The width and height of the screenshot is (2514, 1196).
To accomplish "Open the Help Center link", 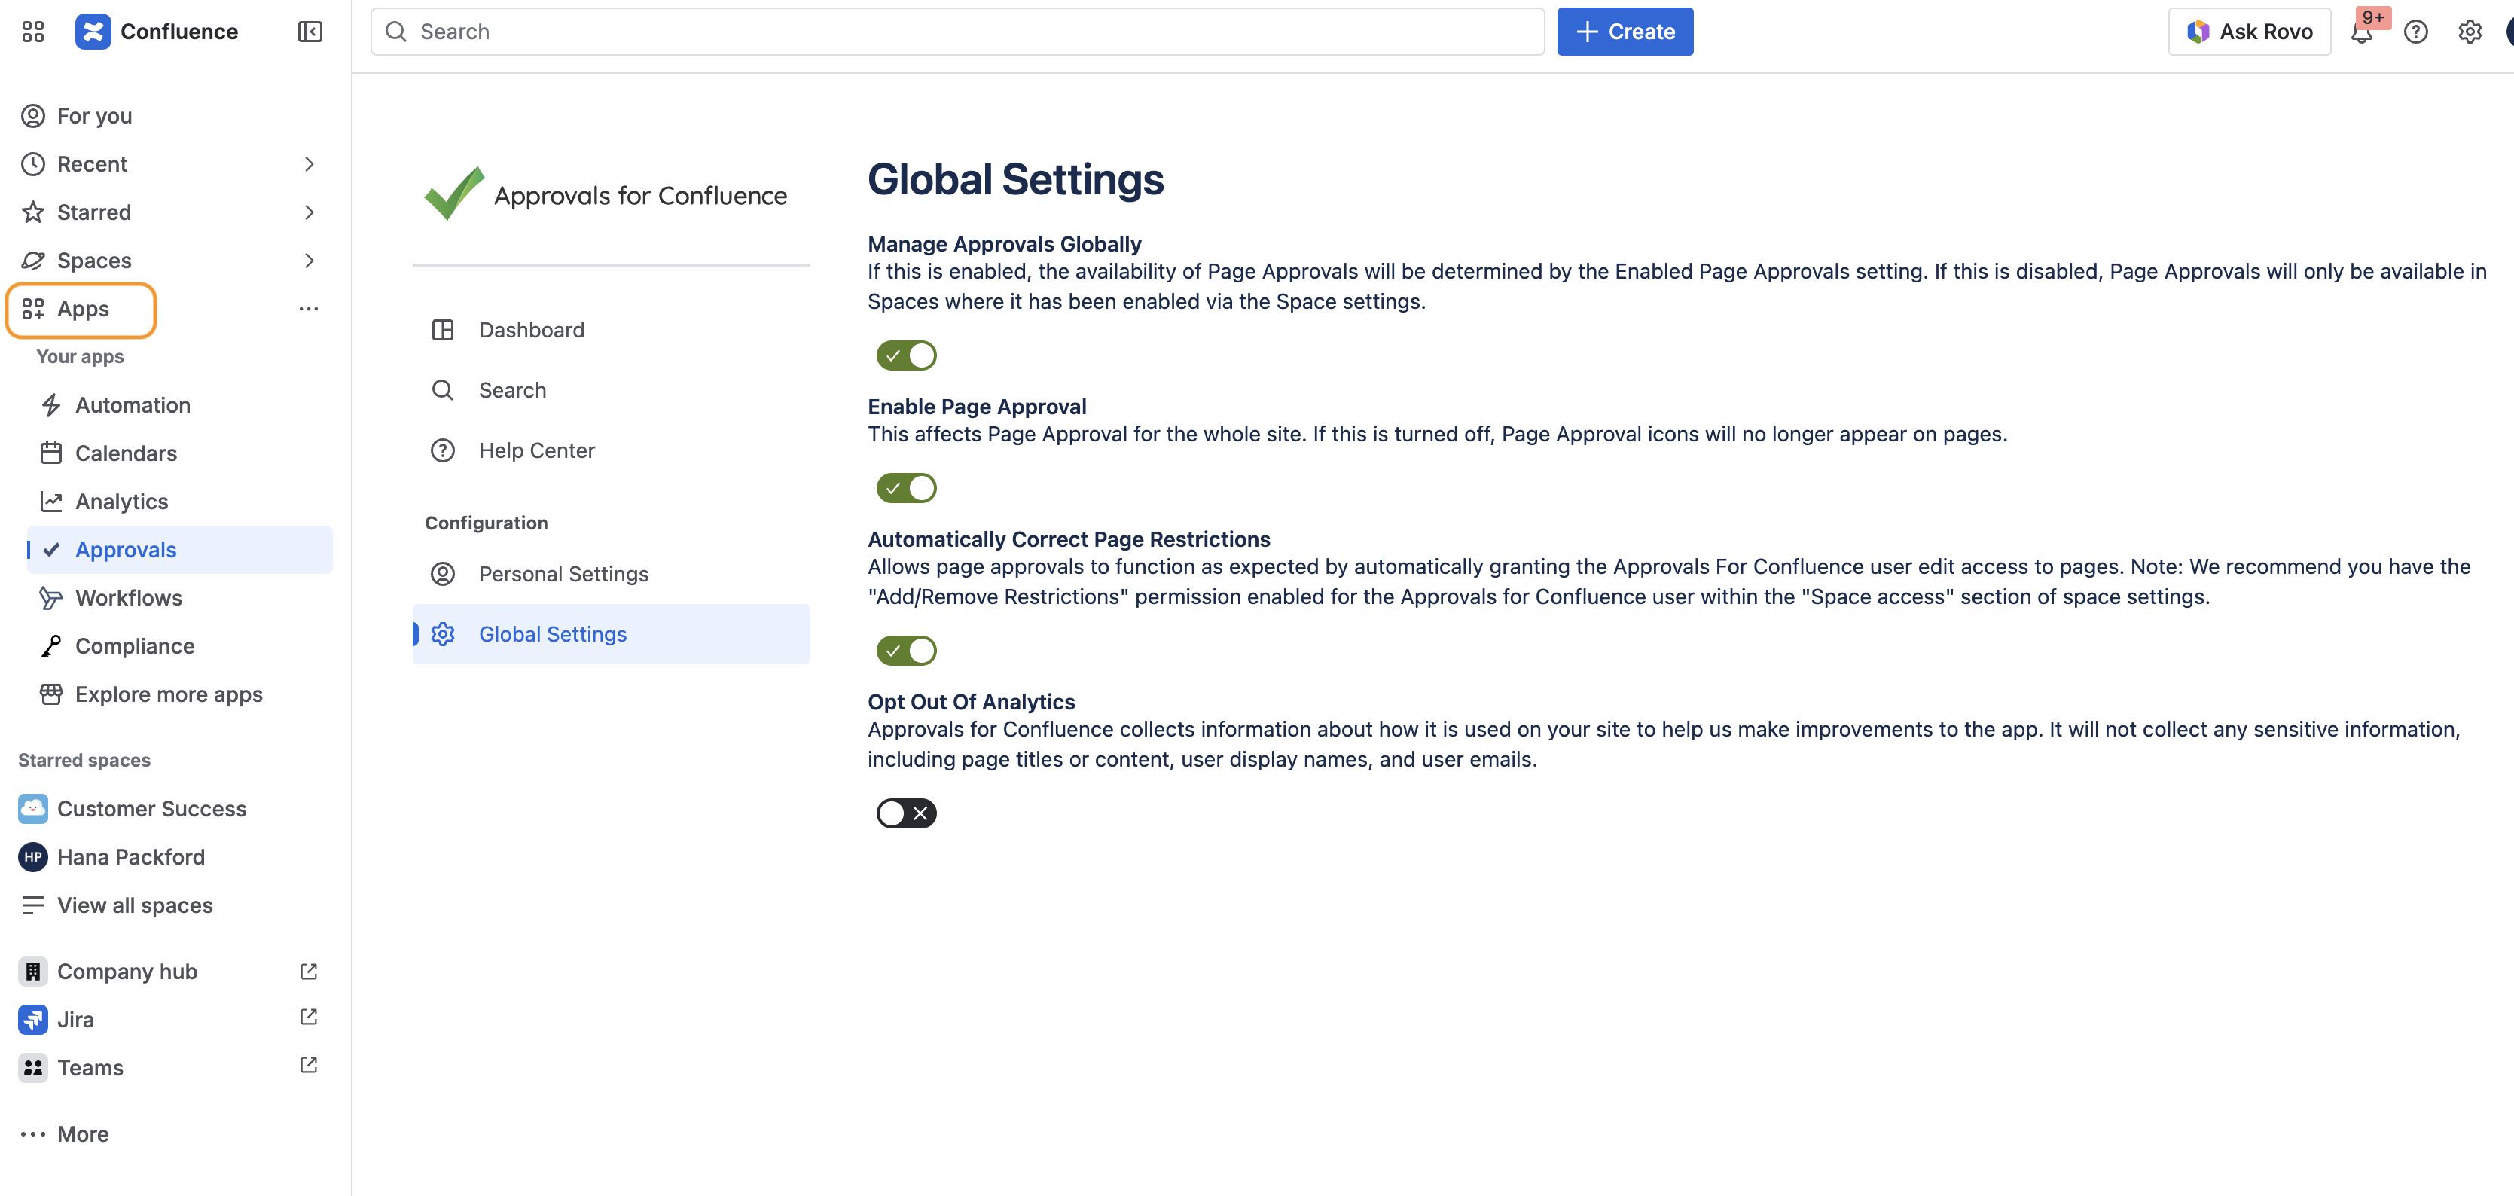I will [611, 450].
